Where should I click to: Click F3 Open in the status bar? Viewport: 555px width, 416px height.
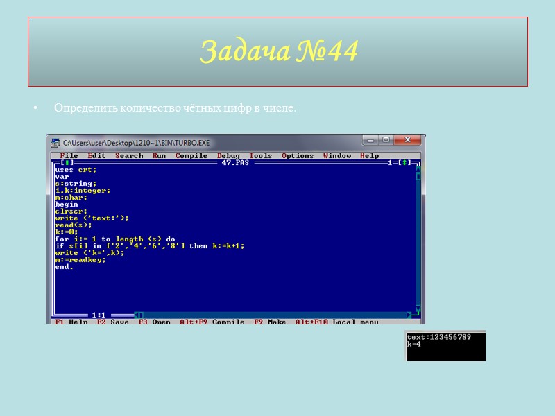click(154, 322)
